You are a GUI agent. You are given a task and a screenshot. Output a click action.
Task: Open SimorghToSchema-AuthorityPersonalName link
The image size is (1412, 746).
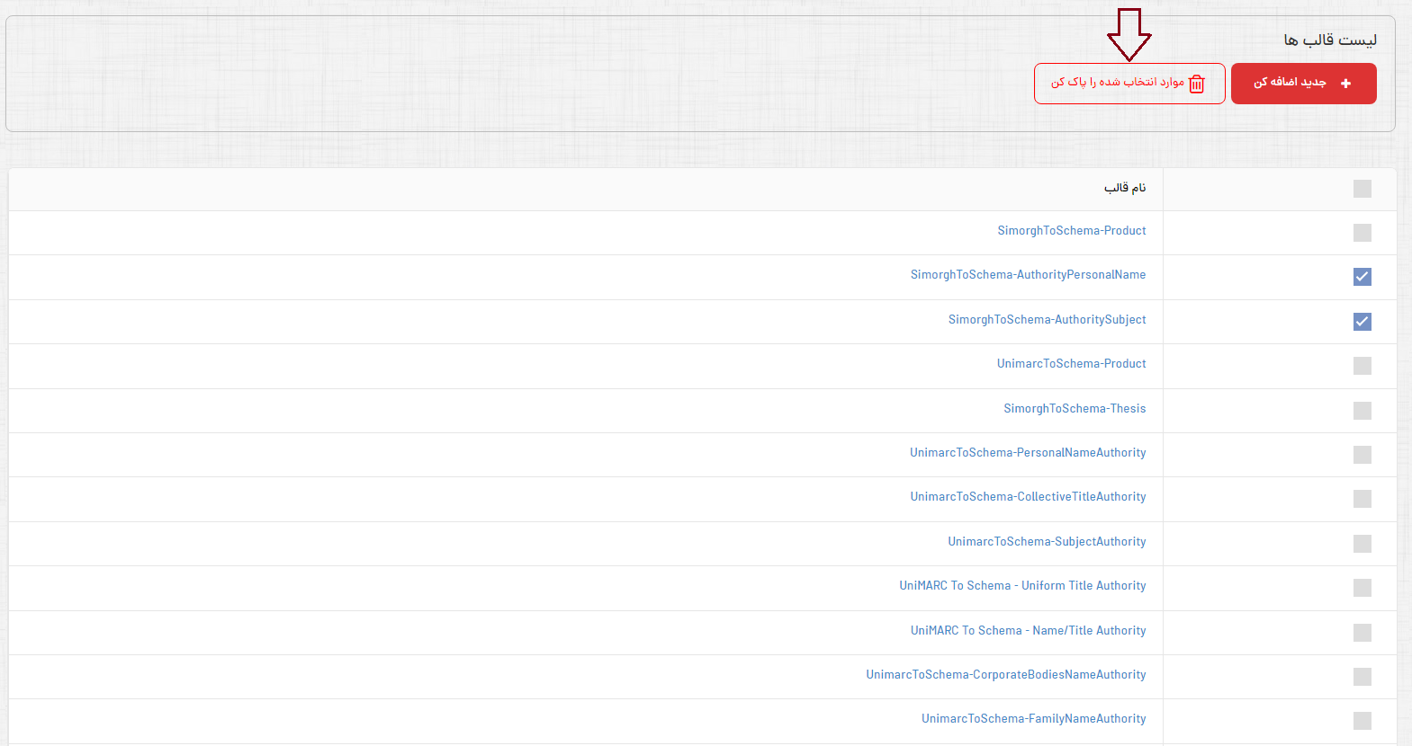tap(1028, 275)
